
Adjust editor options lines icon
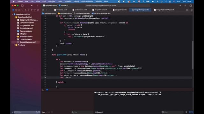coord(187,10)
